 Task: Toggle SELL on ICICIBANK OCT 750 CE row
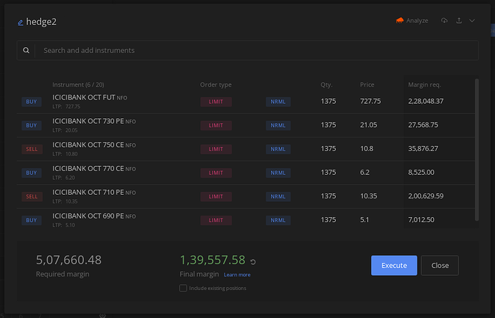pos(32,149)
